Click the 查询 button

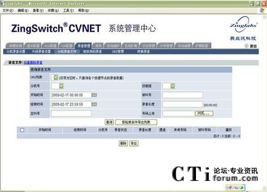tap(109, 122)
